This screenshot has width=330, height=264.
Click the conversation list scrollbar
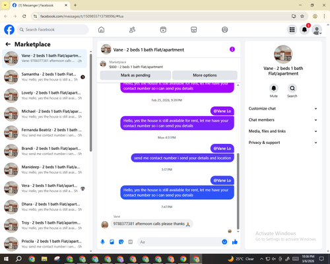click(x=90, y=103)
